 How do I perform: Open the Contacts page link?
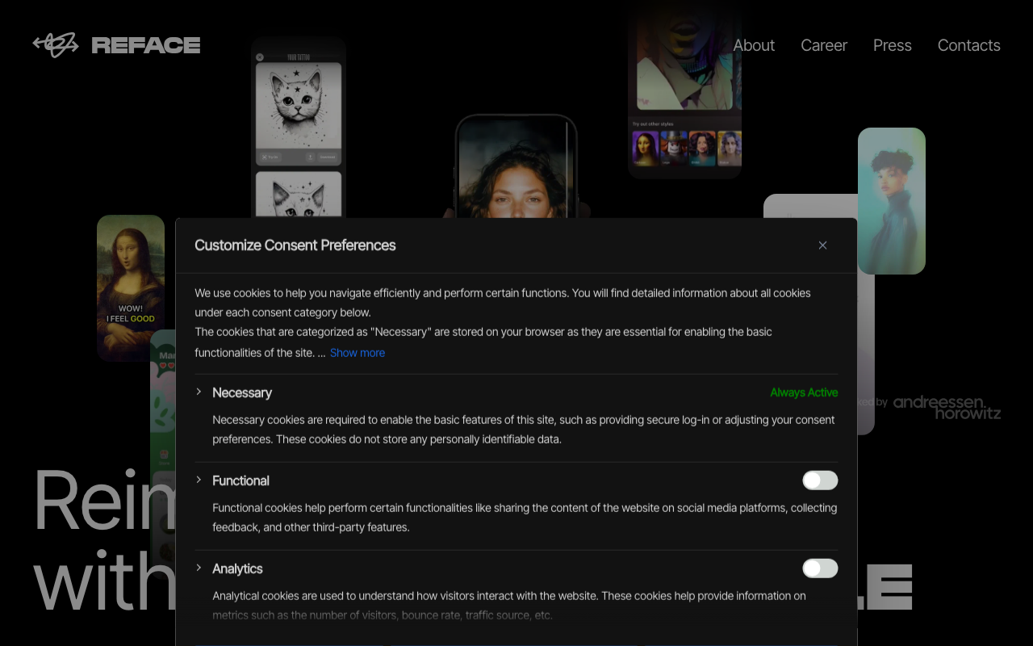point(968,45)
